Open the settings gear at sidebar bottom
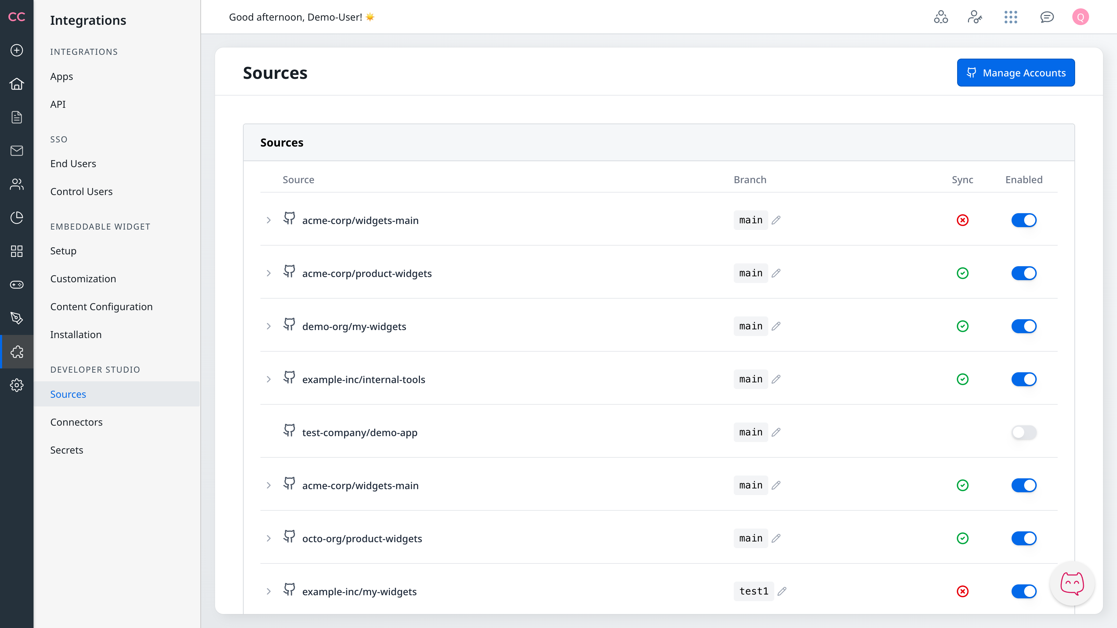1117x628 pixels. click(x=17, y=385)
